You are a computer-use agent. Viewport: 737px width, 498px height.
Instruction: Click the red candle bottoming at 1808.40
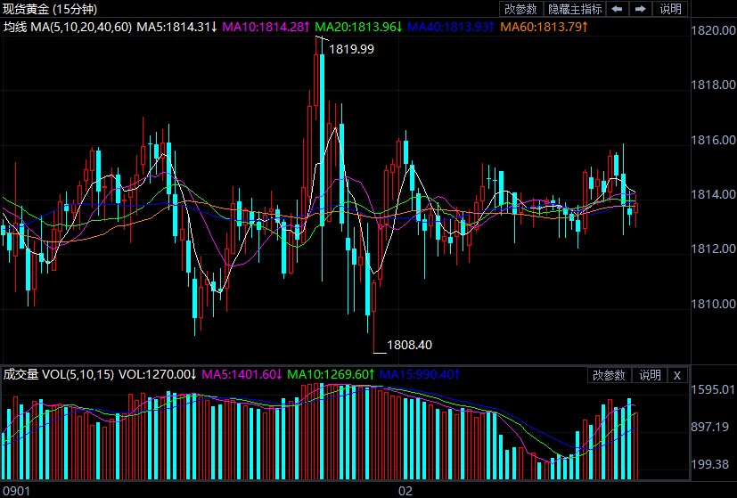tap(374, 297)
